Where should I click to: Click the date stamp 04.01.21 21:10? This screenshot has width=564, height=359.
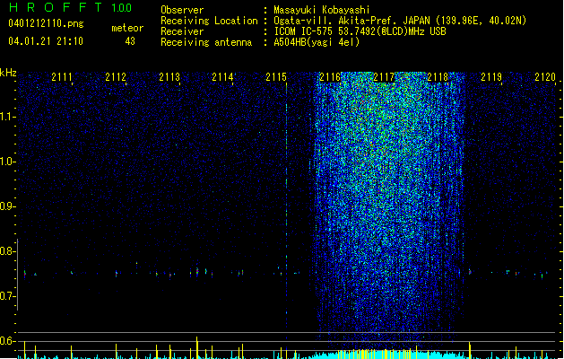pyautogui.click(x=46, y=41)
